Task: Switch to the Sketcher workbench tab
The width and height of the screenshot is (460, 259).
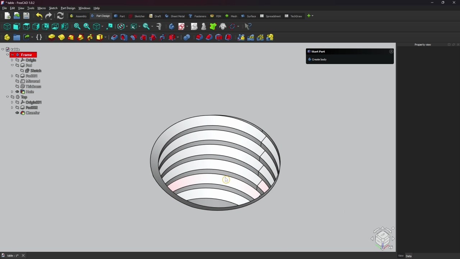Action: [x=137, y=16]
